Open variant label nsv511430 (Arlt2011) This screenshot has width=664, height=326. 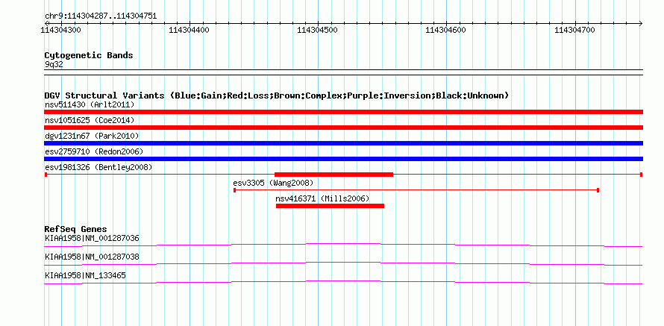90,104
